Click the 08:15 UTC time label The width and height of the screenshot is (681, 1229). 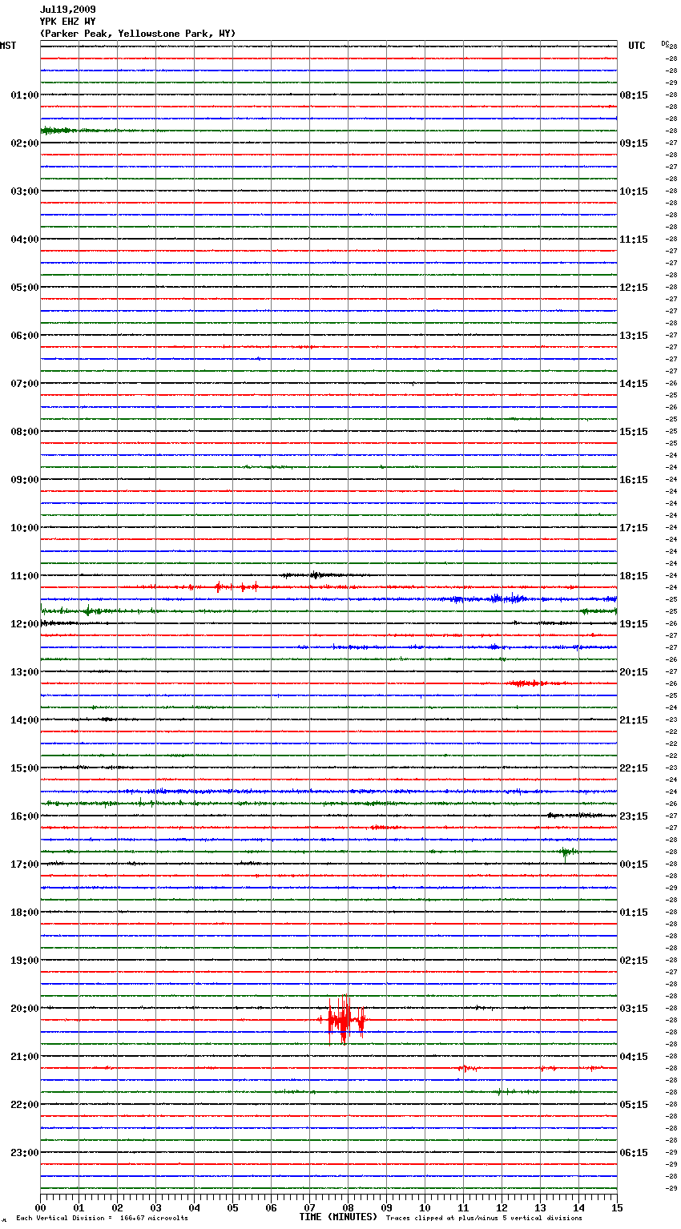pos(634,95)
